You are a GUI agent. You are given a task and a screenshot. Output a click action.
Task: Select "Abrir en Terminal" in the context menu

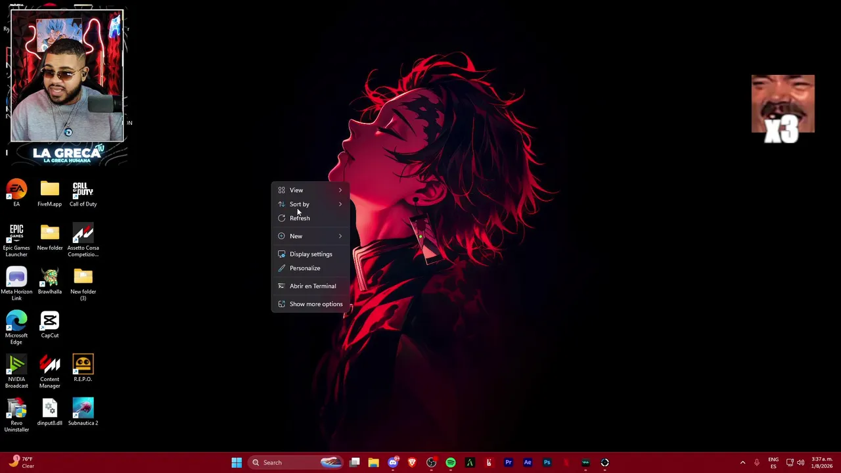310,286
